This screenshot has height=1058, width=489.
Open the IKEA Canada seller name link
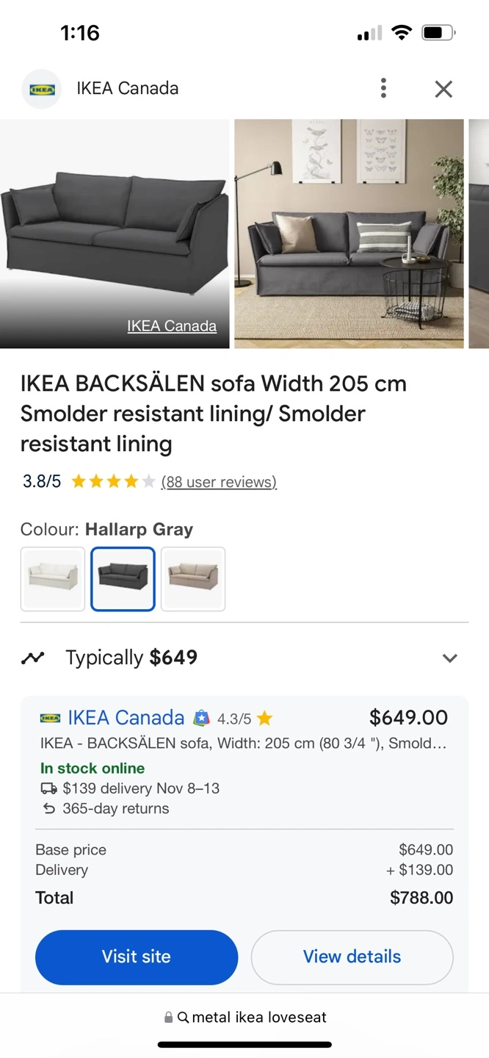(x=126, y=718)
